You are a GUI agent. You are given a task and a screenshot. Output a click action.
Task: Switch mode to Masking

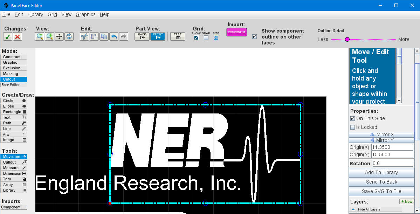[x=14, y=74]
